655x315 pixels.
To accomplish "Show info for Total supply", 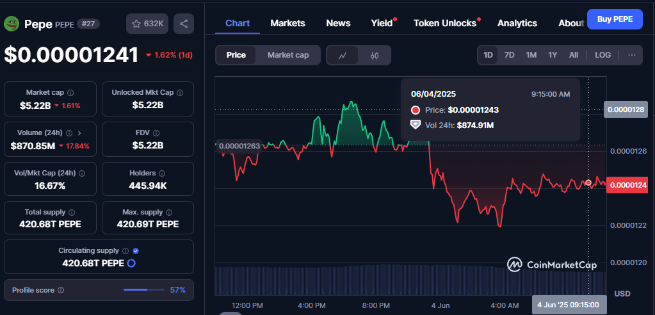I will coord(72,212).
